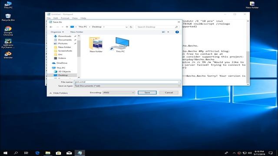This screenshot has width=278, height=156.
Task: Click the network tray icon
Action: [x=245, y=153]
